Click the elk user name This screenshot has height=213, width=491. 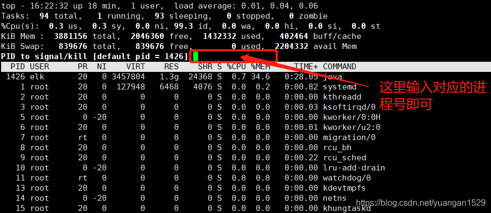click(37, 77)
